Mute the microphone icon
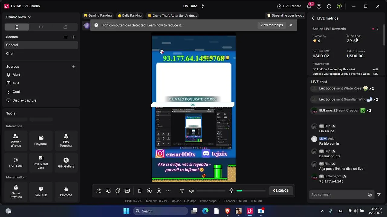Image resolution: width=387 pixels, height=217 pixels. (231, 191)
